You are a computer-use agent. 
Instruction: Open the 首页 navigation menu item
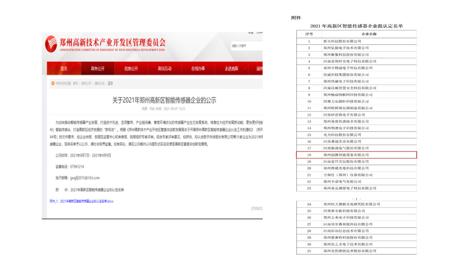click(x=64, y=69)
